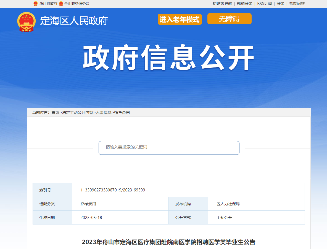Viewport: 327px width, 249px height.
Task: Click the 生成日期 label cell
Action: click(x=52, y=217)
